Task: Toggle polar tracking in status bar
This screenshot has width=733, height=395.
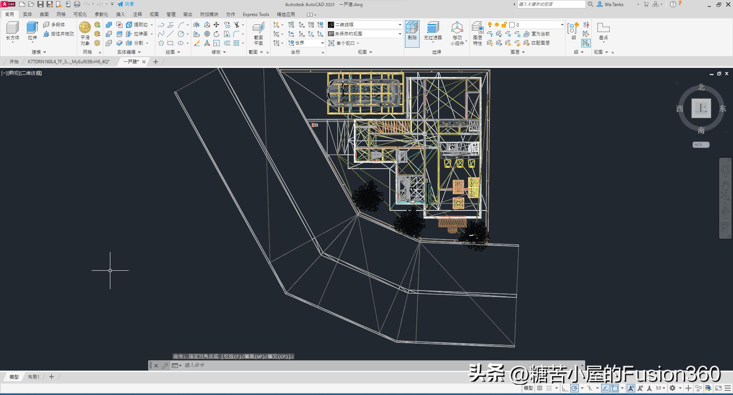Action: tap(574, 388)
